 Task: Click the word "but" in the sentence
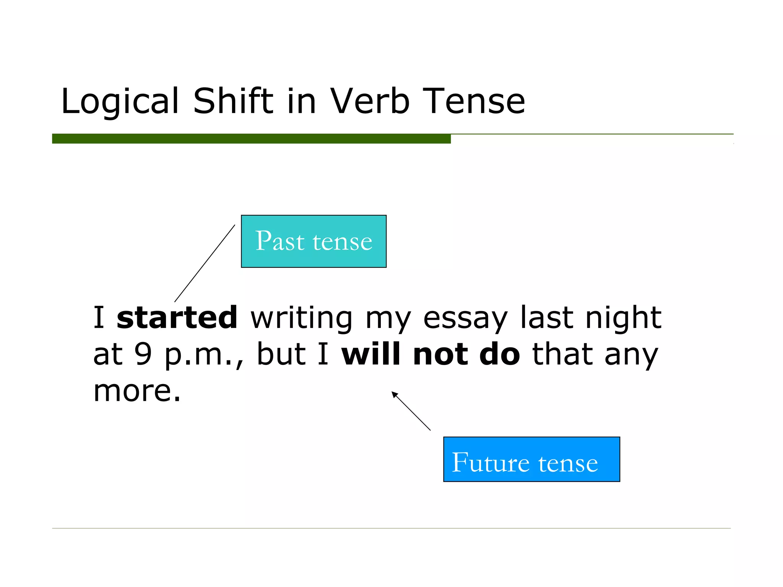pos(281,353)
